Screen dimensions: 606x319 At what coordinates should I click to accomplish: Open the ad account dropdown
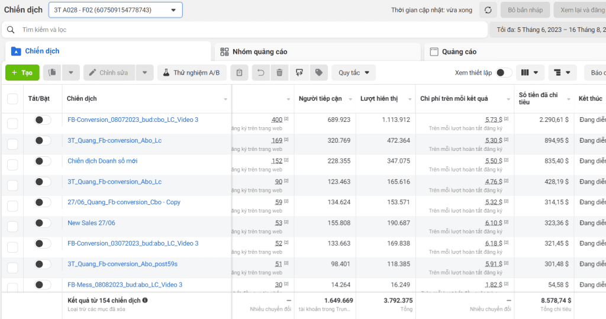tap(115, 10)
